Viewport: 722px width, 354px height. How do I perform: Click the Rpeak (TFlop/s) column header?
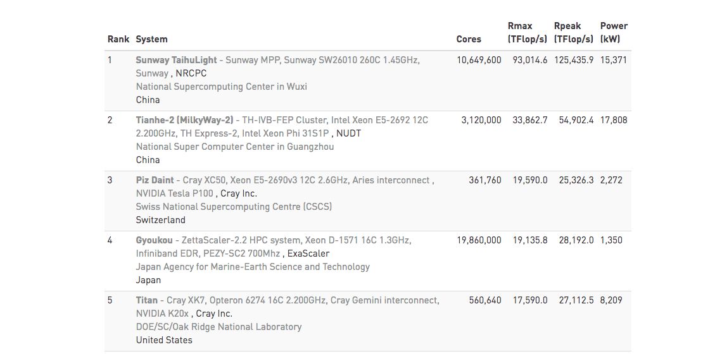pos(573,33)
